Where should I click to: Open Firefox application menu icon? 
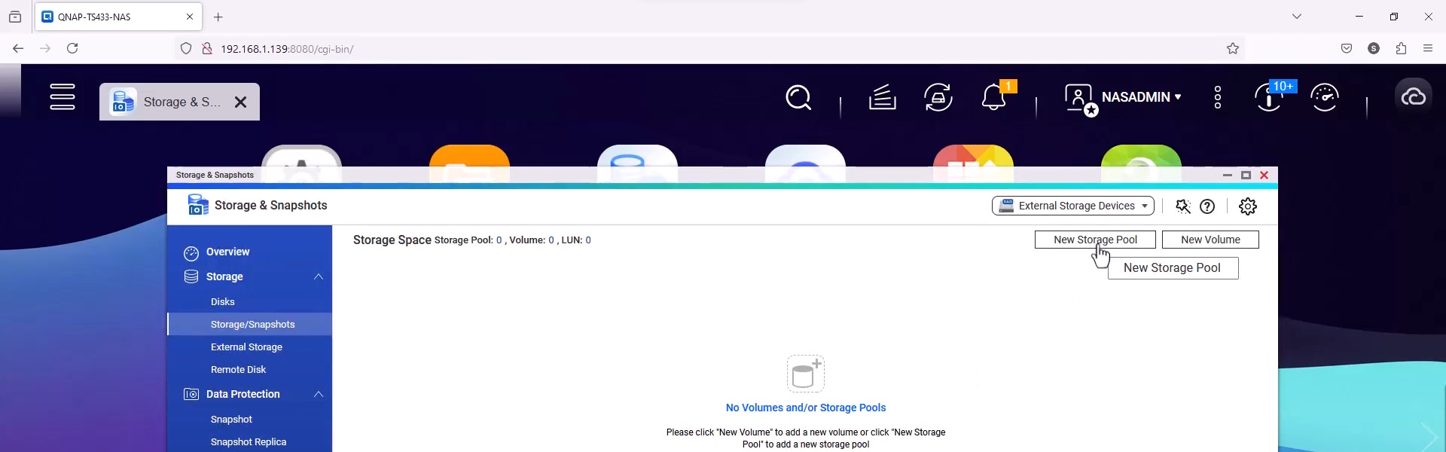tap(1428, 48)
